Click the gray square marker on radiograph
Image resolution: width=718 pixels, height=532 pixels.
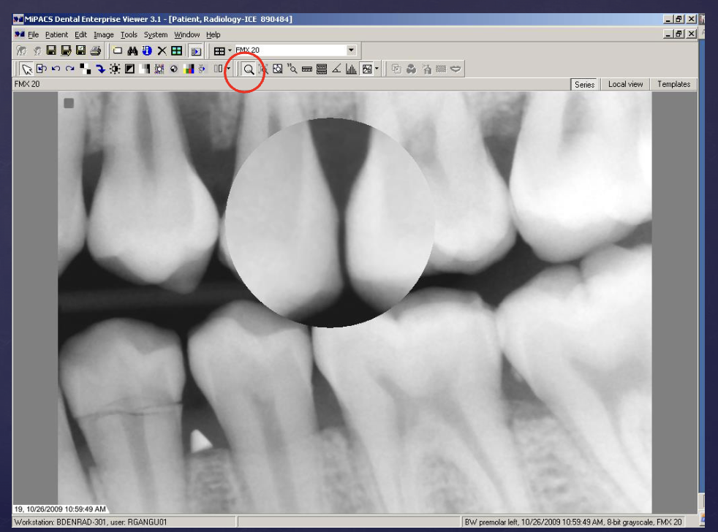69,104
